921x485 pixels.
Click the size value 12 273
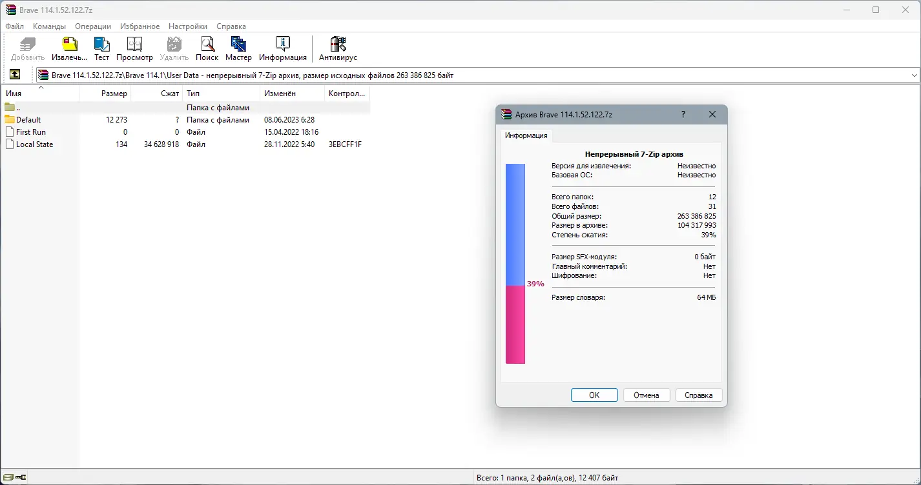[117, 120]
